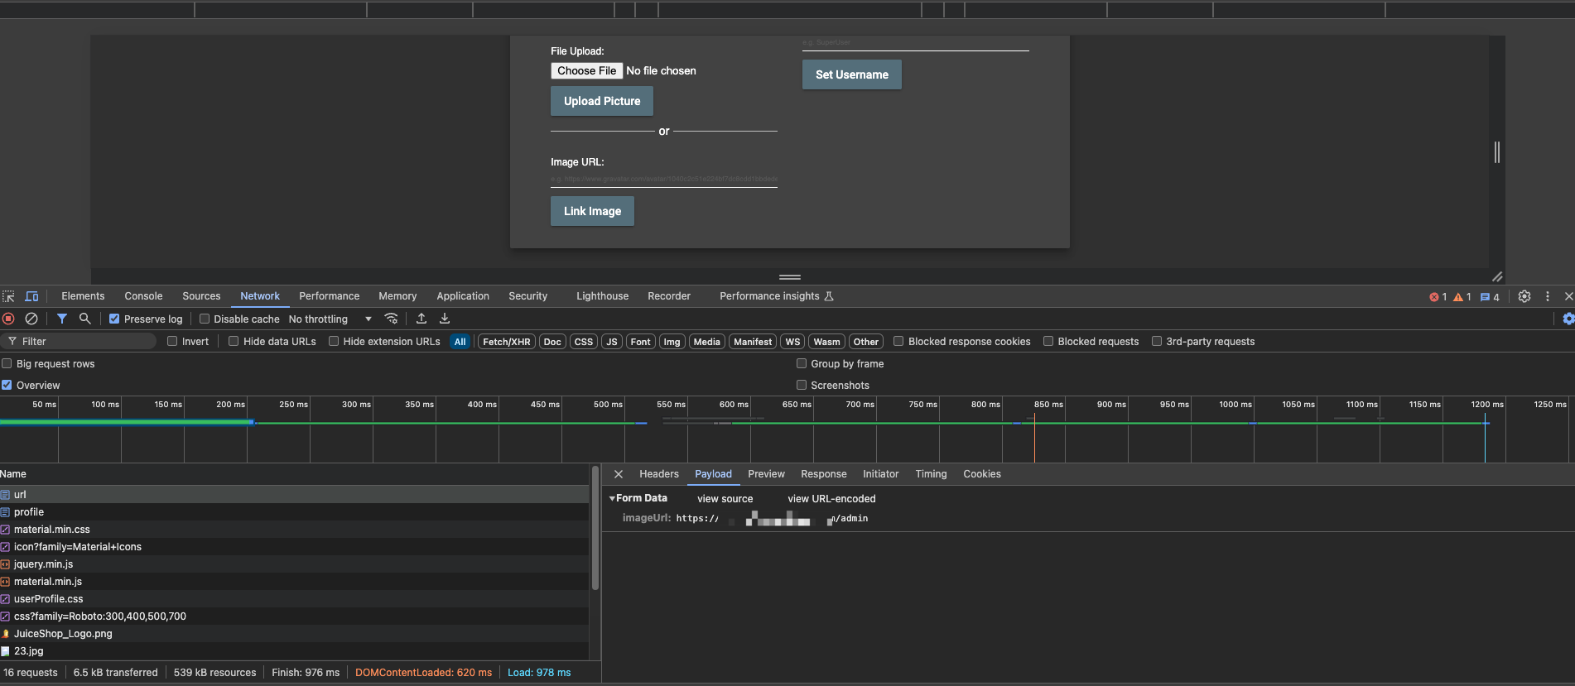Open network conditions wifi icon

coord(392,319)
